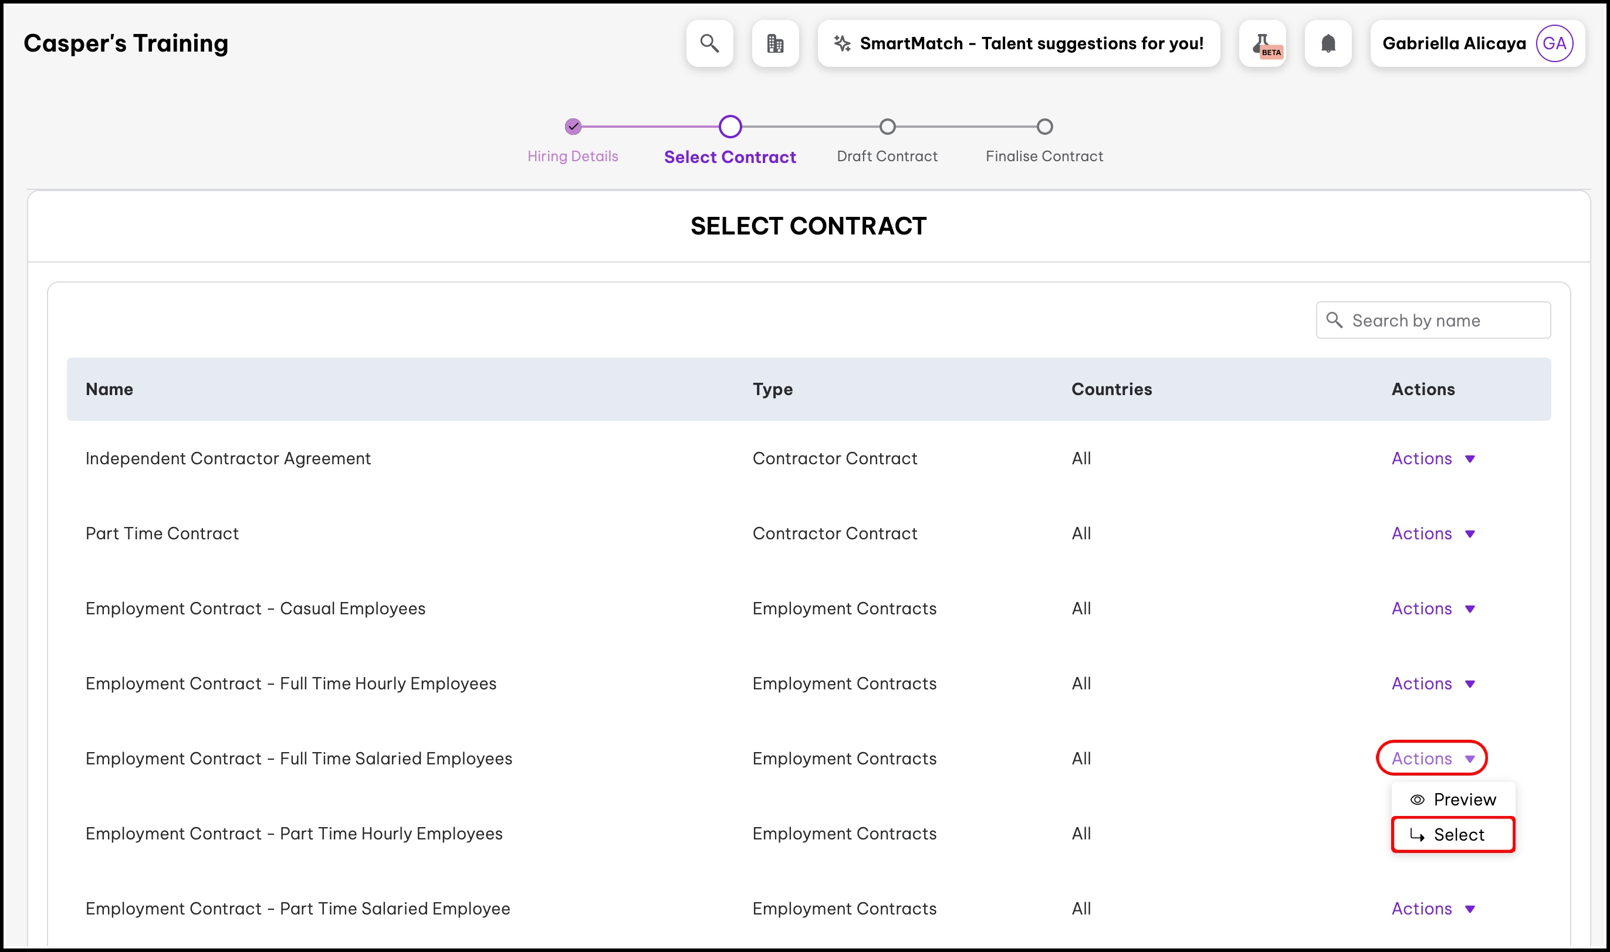Open the notifications bell
The width and height of the screenshot is (1610, 952).
(x=1328, y=43)
